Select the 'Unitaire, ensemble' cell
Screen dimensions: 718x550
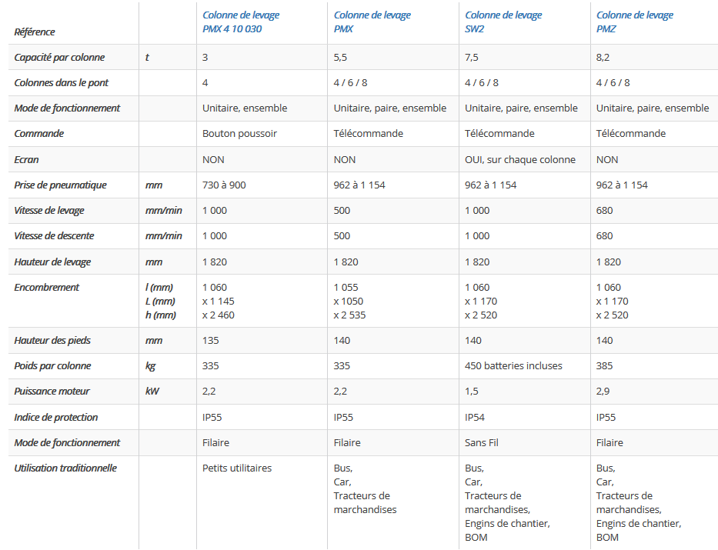point(244,108)
